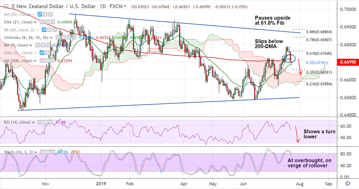
Task: Click the 0.886(0.68864) Fibonacci level label
Action: coord(319,32)
